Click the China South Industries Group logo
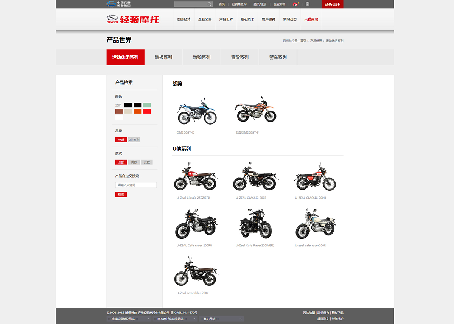The image size is (454, 324). (x=118, y=4)
